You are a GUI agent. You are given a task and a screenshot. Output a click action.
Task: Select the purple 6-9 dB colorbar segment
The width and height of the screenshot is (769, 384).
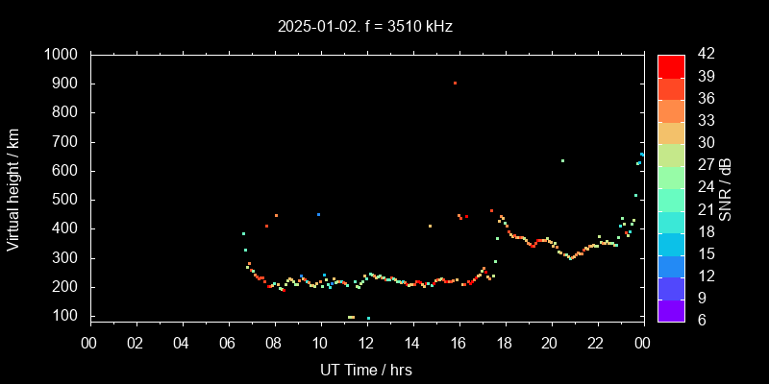pyautogui.click(x=671, y=309)
